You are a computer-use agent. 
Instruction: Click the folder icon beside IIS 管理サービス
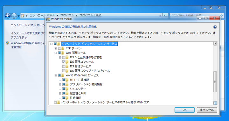(x=67, y=66)
